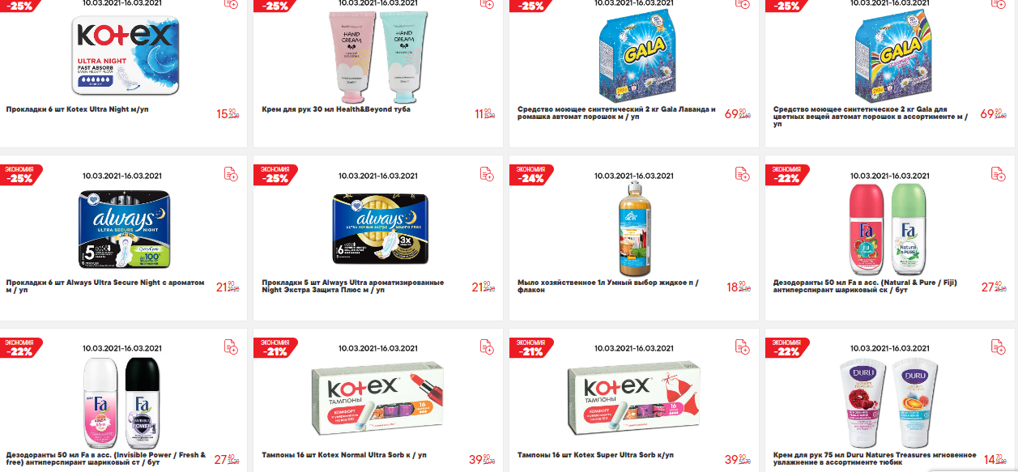
Task: Add Always Night Extra pads to shopping list
Action: coord(487,174)
